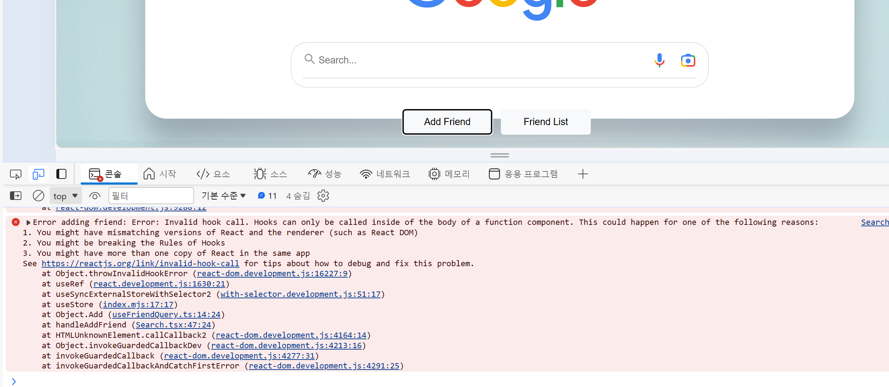The height and width of the screenshot is (387, 889).
Task: Switch to the 네트워크 tab
Action: click(385, 174)
